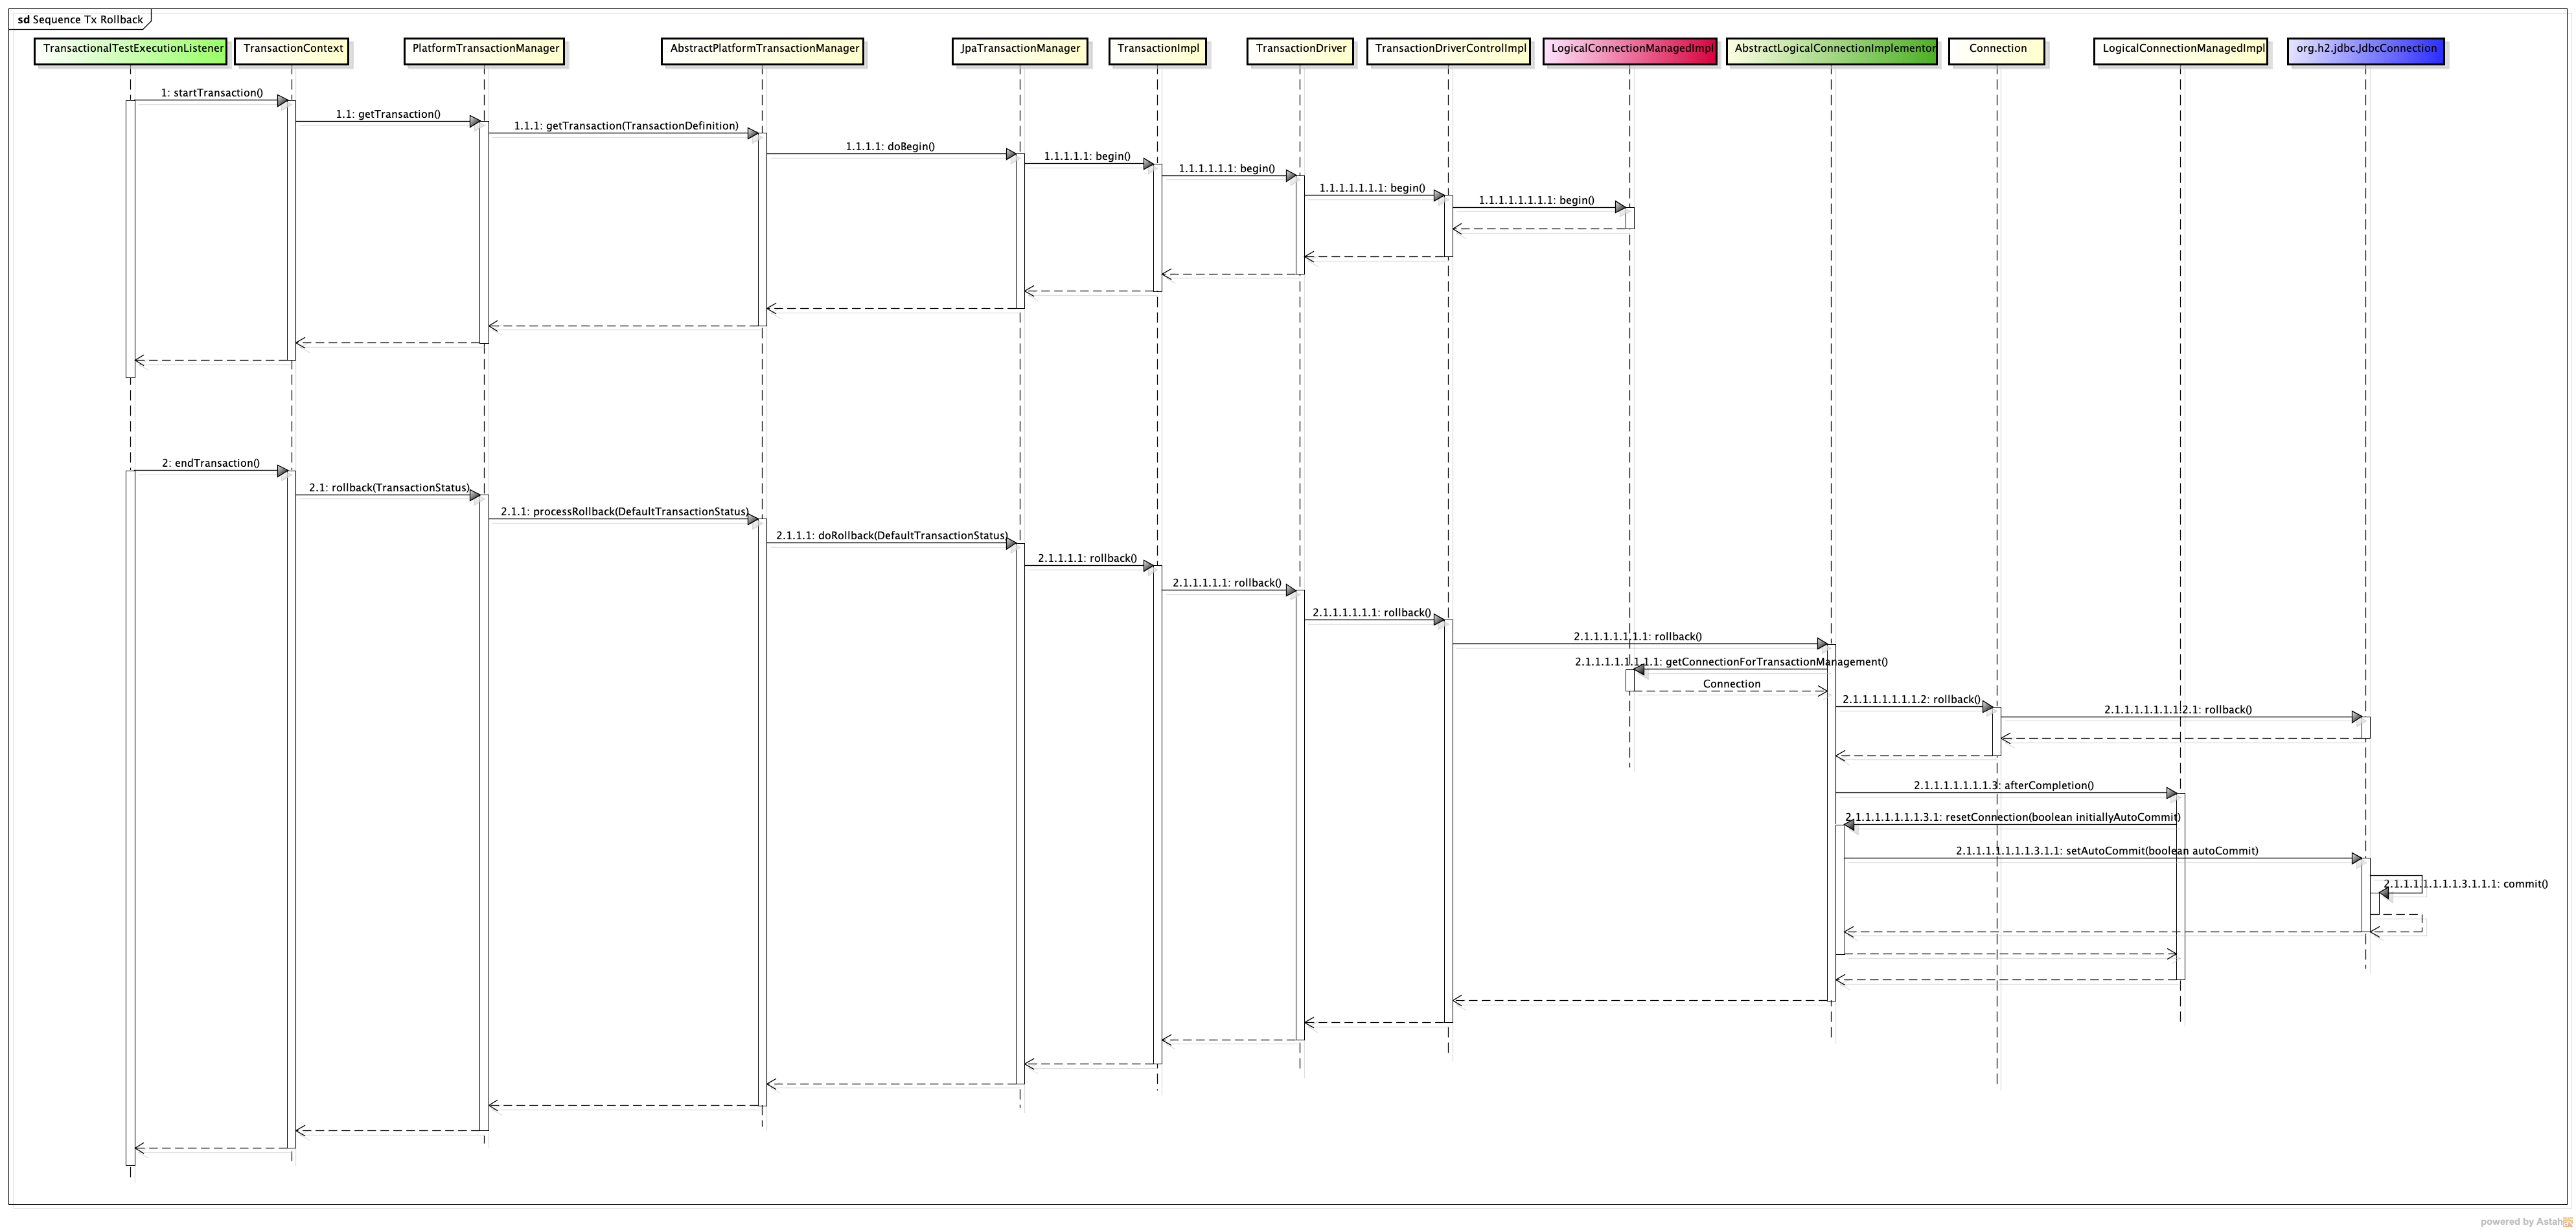
Task: Select the pink LogicalConnectionManagedImpl lifeline header
Action: [1631, 51]
